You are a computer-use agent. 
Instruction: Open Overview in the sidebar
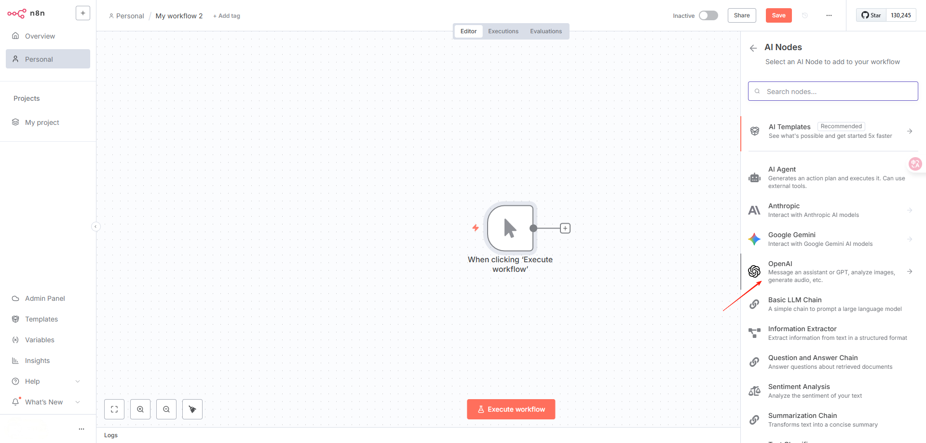point(48,36)
